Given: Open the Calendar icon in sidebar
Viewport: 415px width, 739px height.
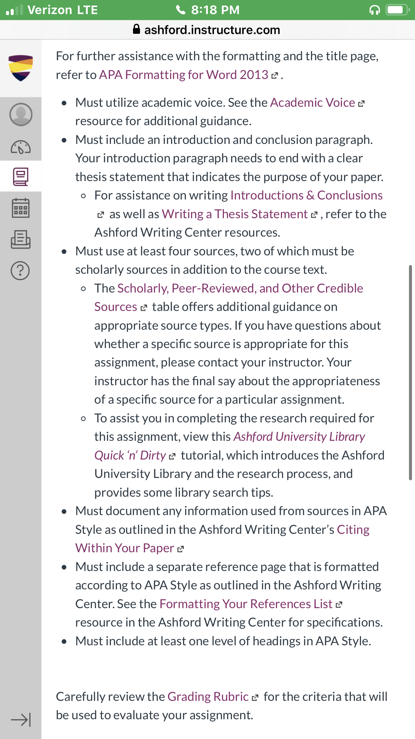Looking at the screenshot, I should [21, 208].
